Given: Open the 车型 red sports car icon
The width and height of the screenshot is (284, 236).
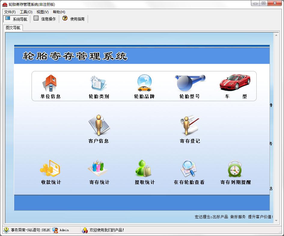Looking at the screenshot, I should click(235, 82).
